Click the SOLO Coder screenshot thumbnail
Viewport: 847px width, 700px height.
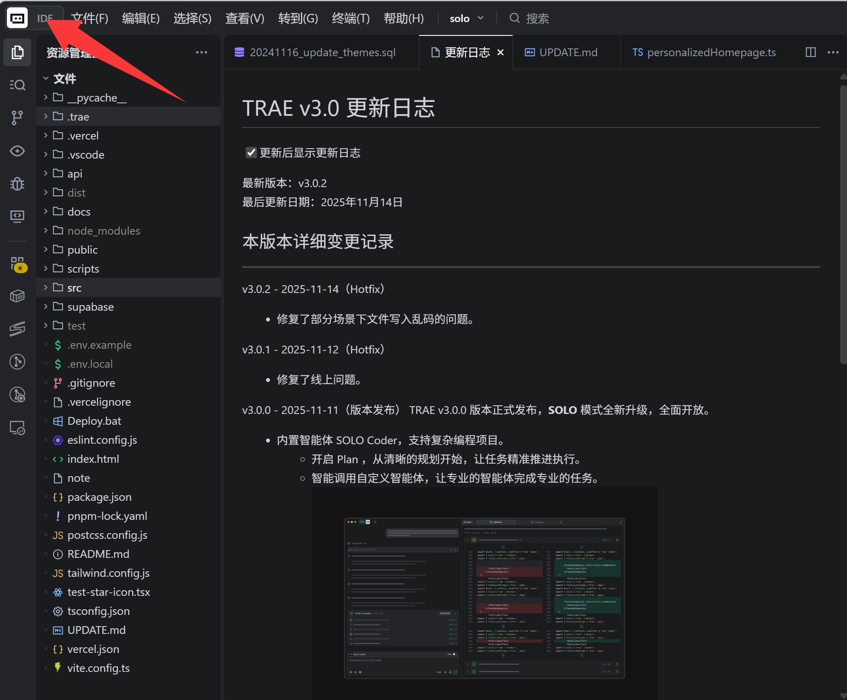(x=484, y=598)
